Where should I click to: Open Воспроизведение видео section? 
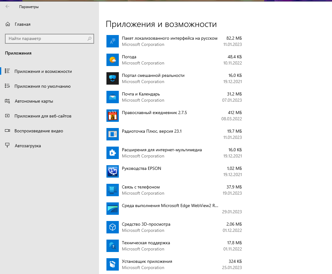point(39,131)
